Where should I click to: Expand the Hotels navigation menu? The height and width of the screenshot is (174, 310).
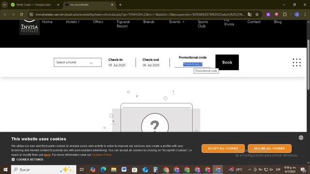(73, 22)
